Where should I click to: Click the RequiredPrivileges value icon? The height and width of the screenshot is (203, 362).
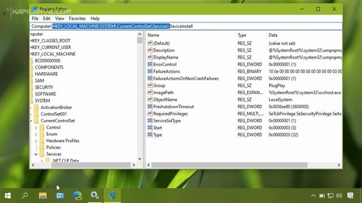tap(149, 113)
